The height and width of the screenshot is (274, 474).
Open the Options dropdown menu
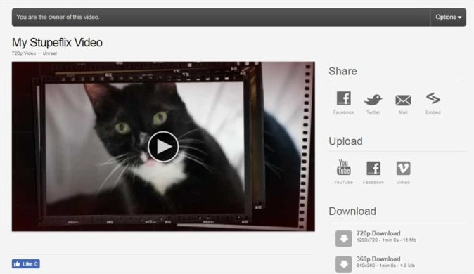tap(448, 18)
